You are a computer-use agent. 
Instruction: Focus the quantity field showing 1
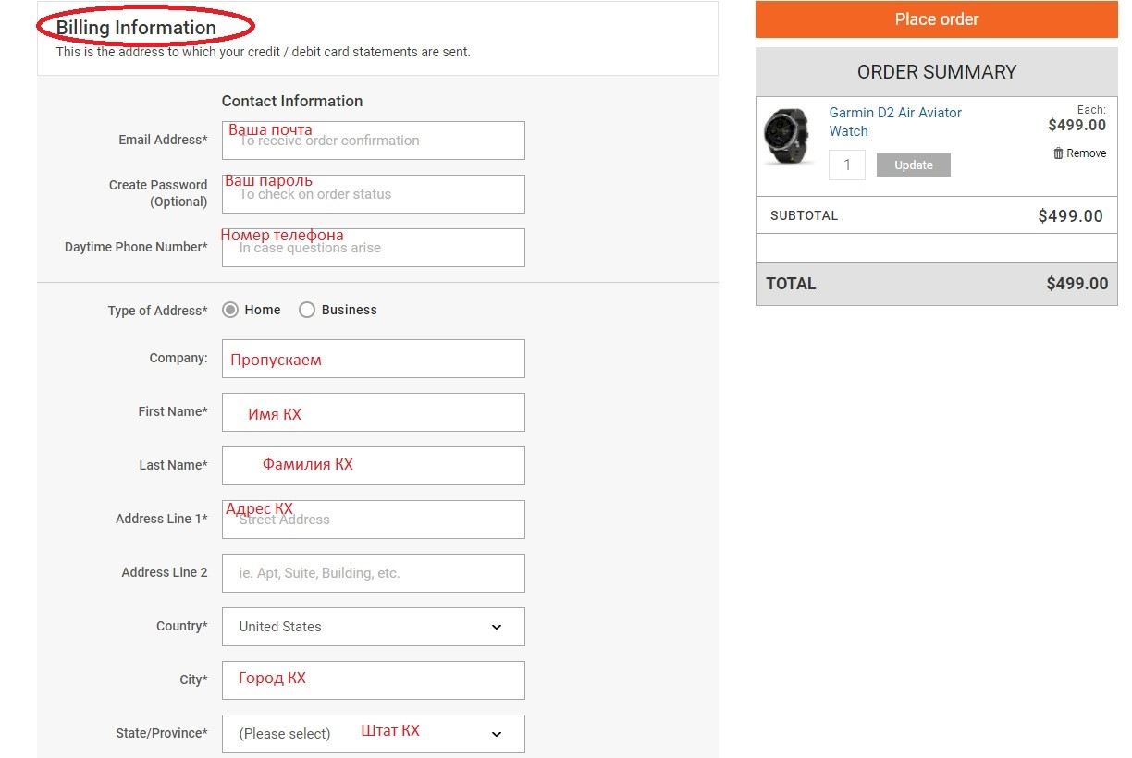tap(847, 165)
